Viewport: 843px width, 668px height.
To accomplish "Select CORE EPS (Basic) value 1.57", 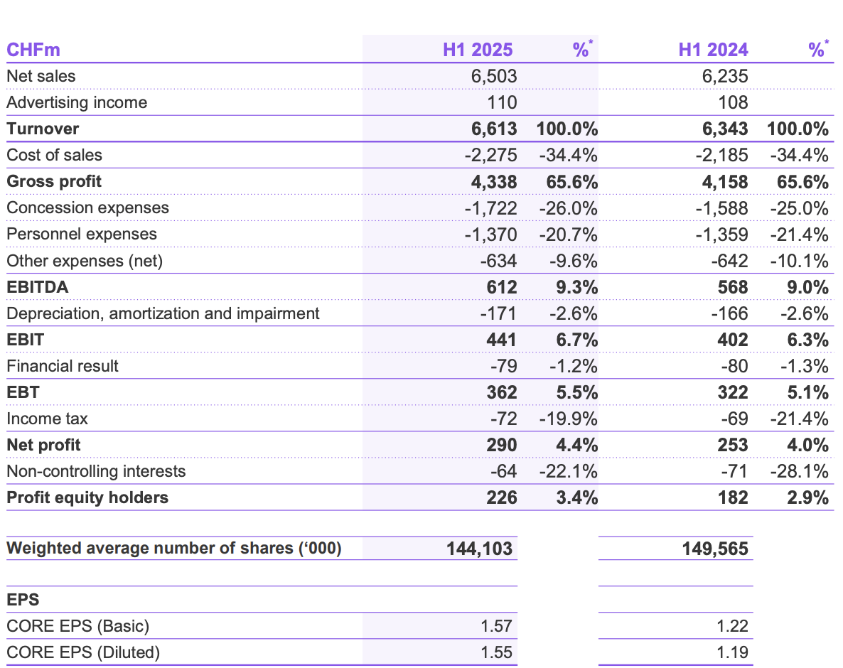I will pos(496,626).
